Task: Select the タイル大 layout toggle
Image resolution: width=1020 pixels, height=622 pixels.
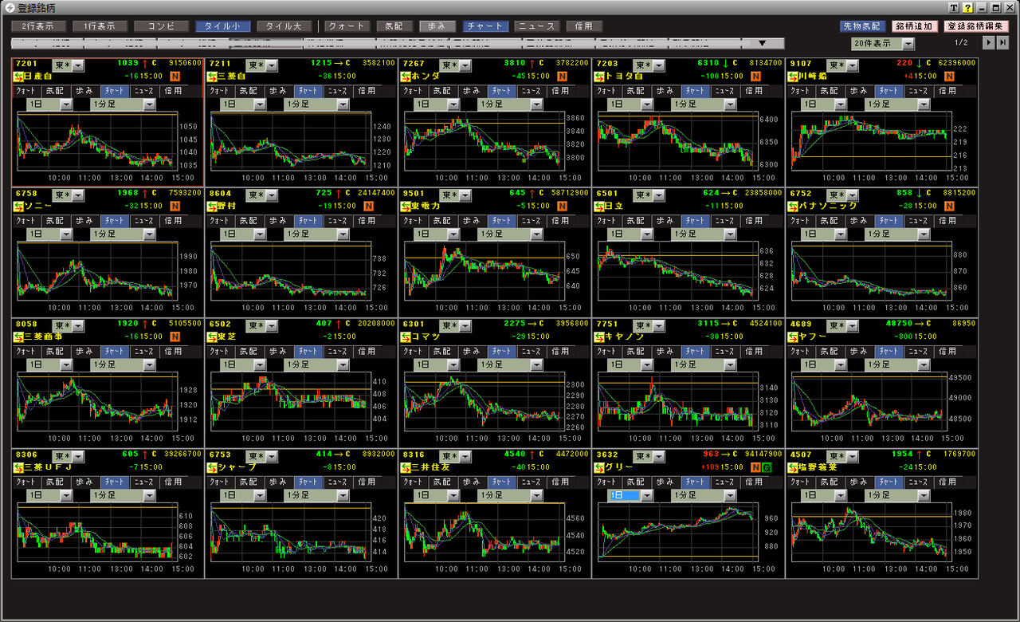Action: click(284, 26)
